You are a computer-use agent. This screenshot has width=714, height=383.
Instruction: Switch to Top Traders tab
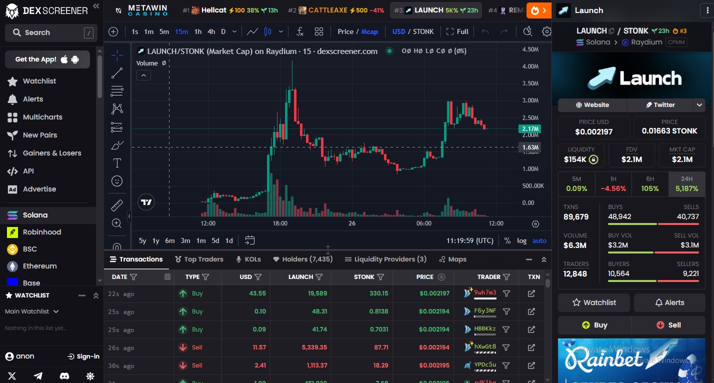(199, 259)
